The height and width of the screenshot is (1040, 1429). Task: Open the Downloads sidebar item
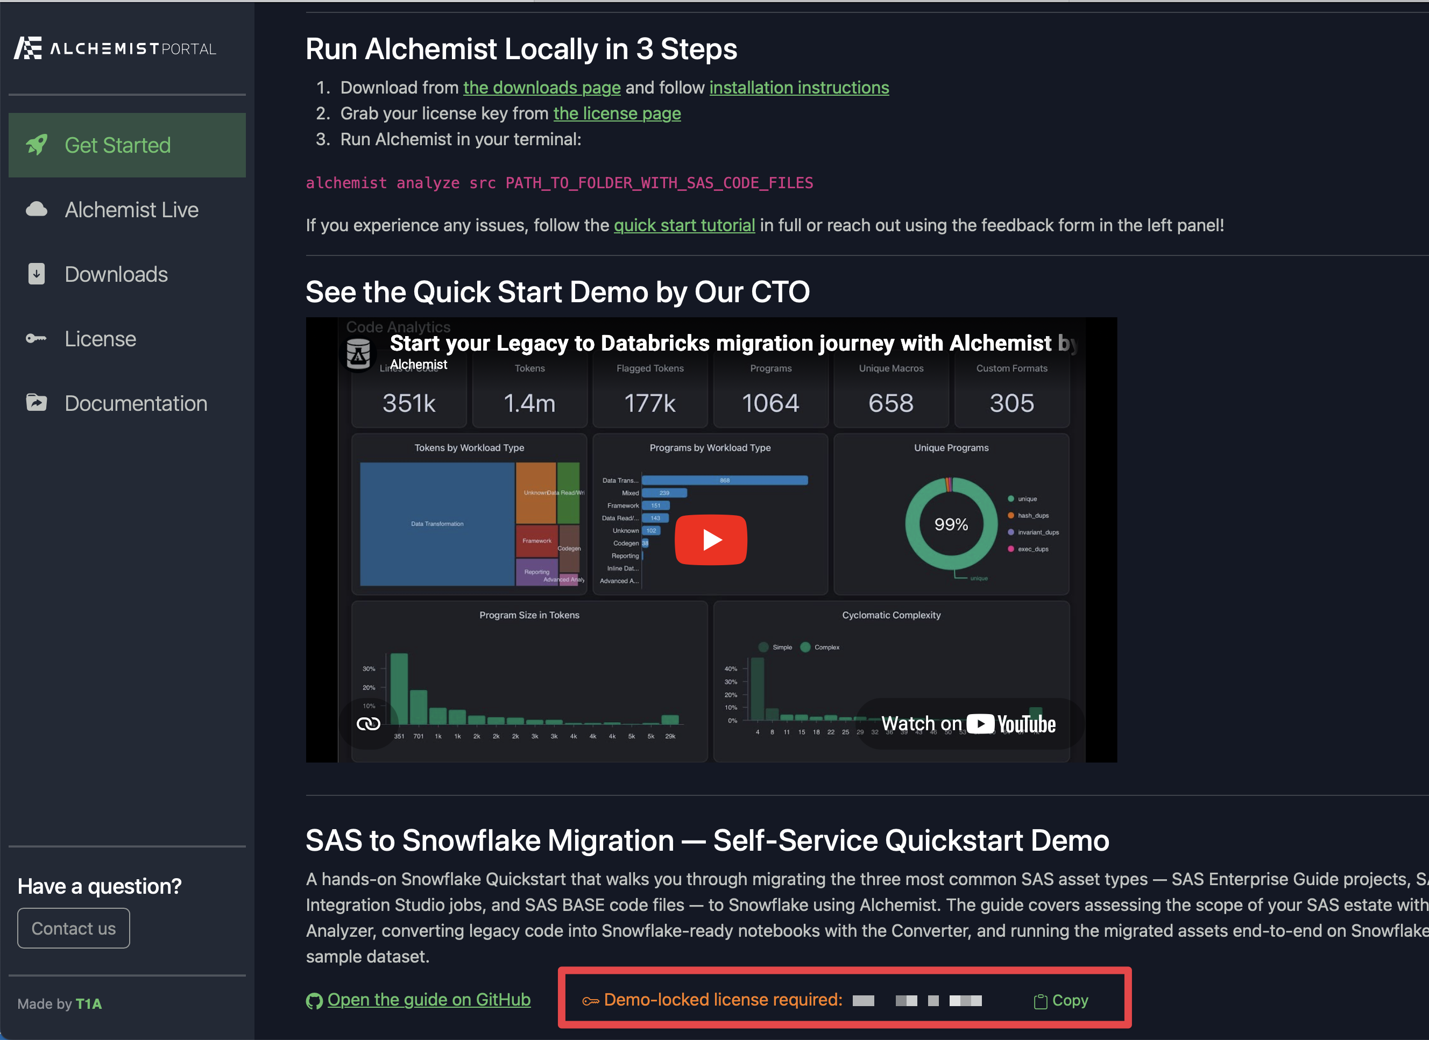(128, 274)
